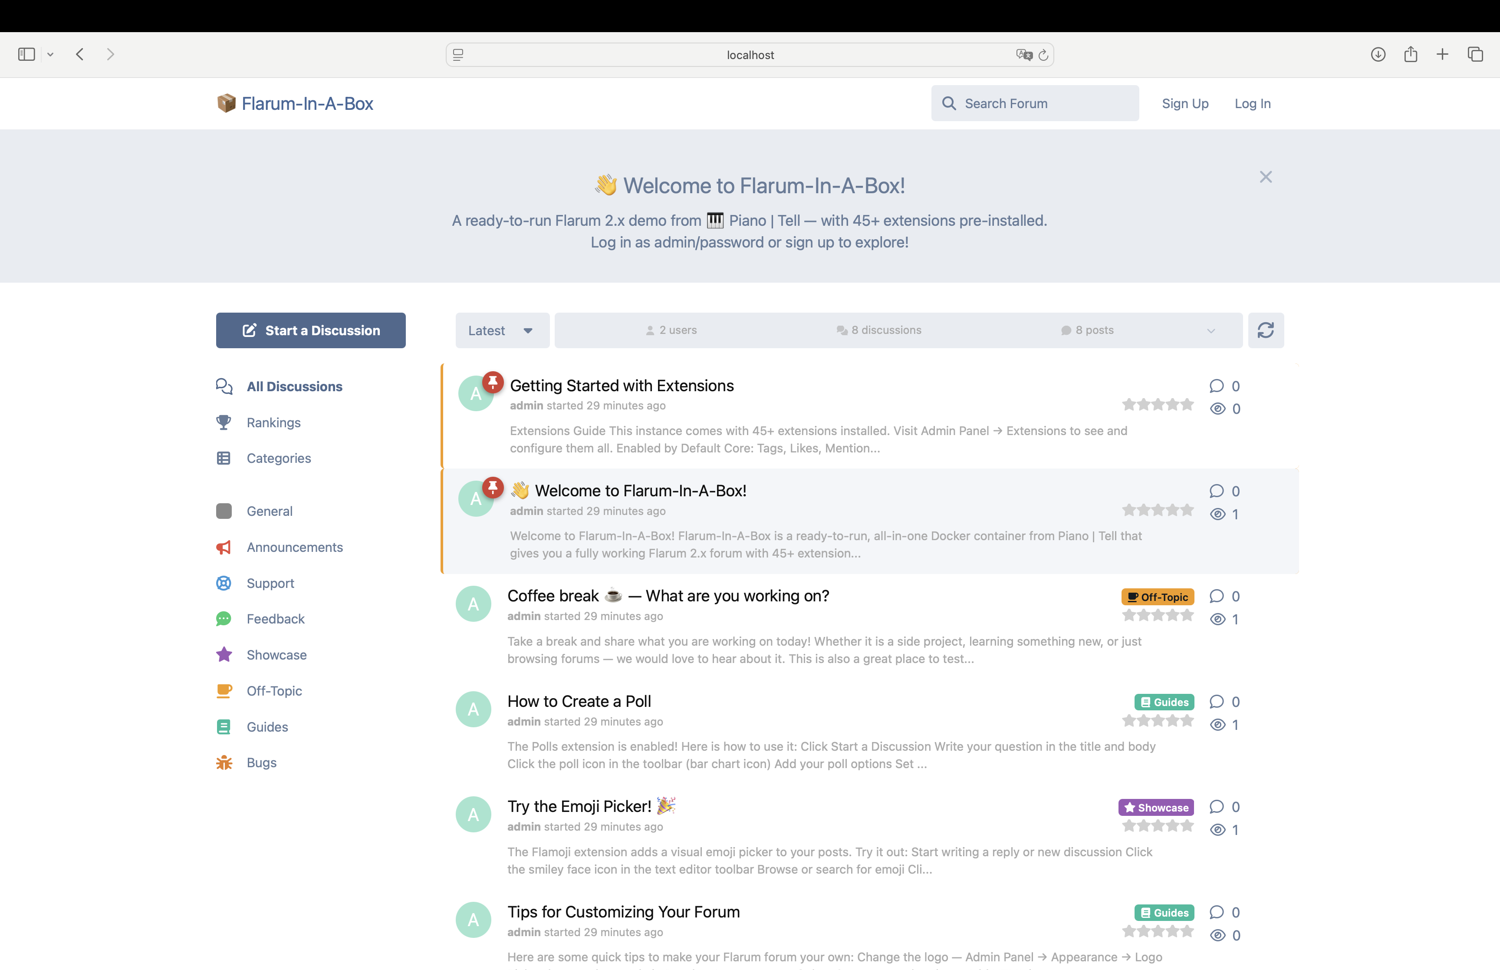
Task: Filter by the Off-Topic tag in sidebar
Action: 259,690
